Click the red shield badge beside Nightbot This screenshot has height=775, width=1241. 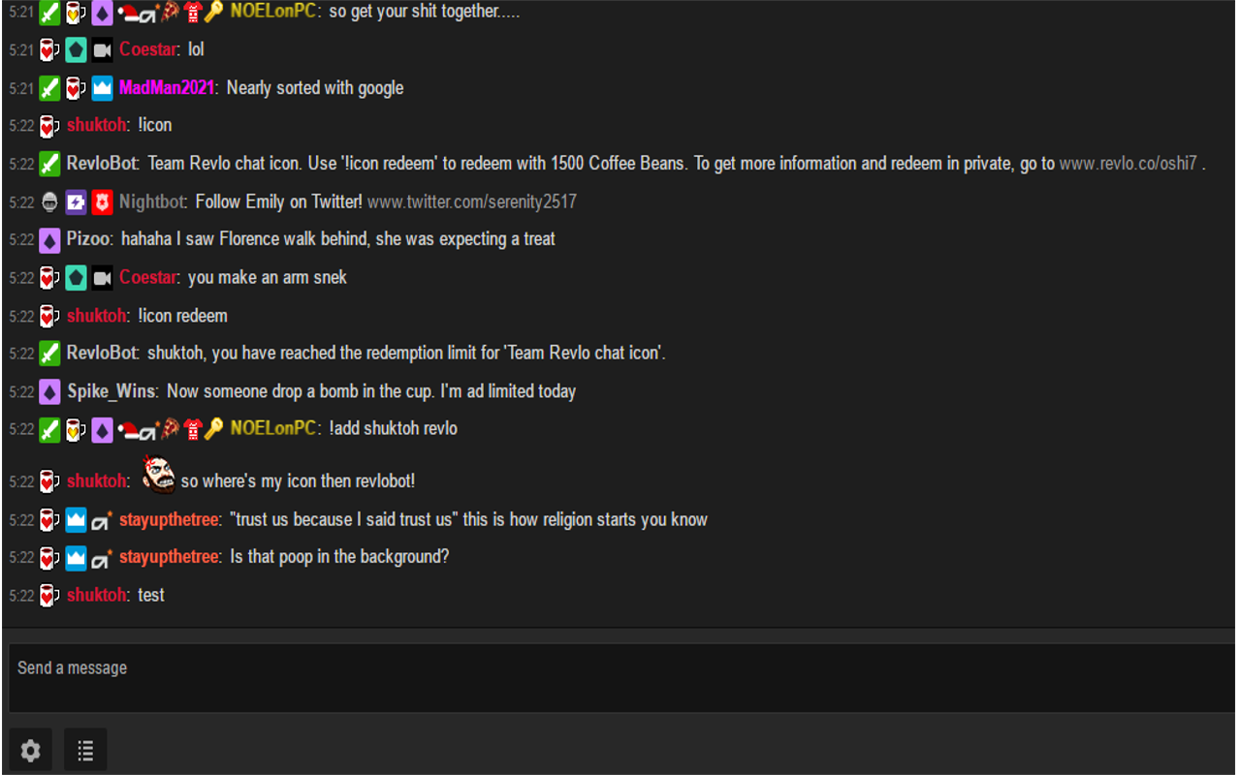tap(103, 202)
